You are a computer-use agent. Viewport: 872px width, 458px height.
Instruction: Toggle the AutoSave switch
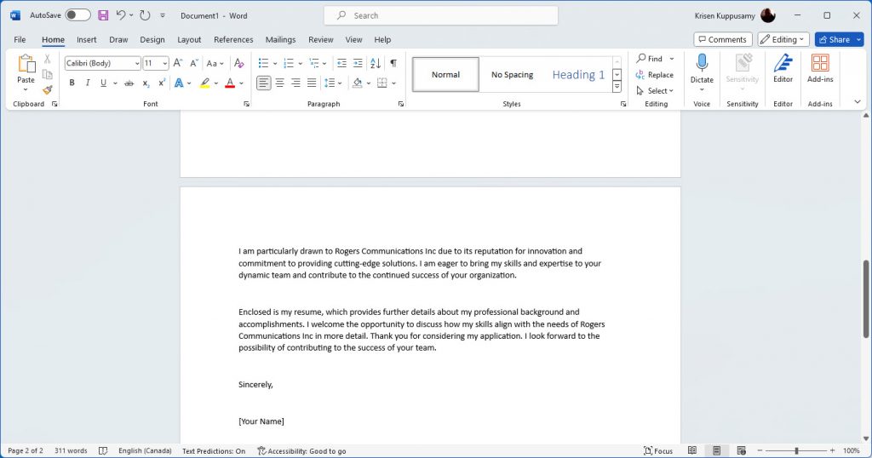click(x=77, y=15)
